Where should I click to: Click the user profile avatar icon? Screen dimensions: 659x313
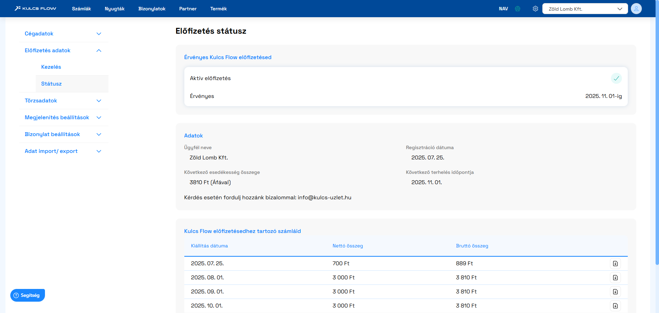(636, 9)
